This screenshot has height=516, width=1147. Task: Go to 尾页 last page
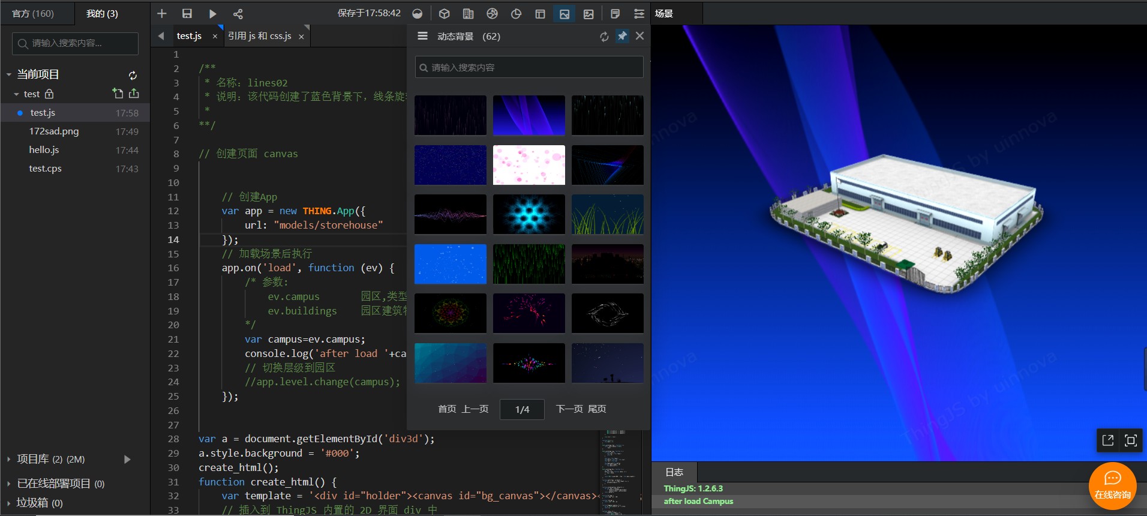click(x=597, y=409)
